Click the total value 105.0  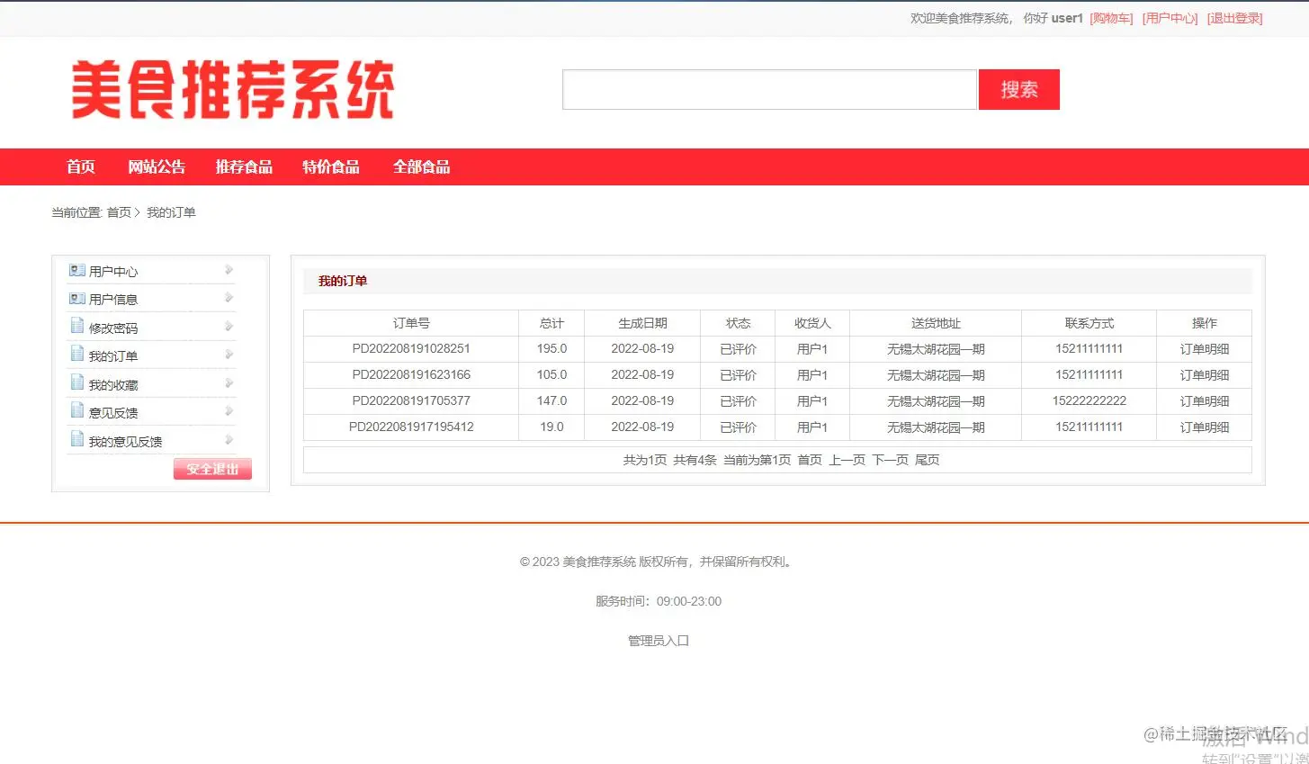point(551,374)
